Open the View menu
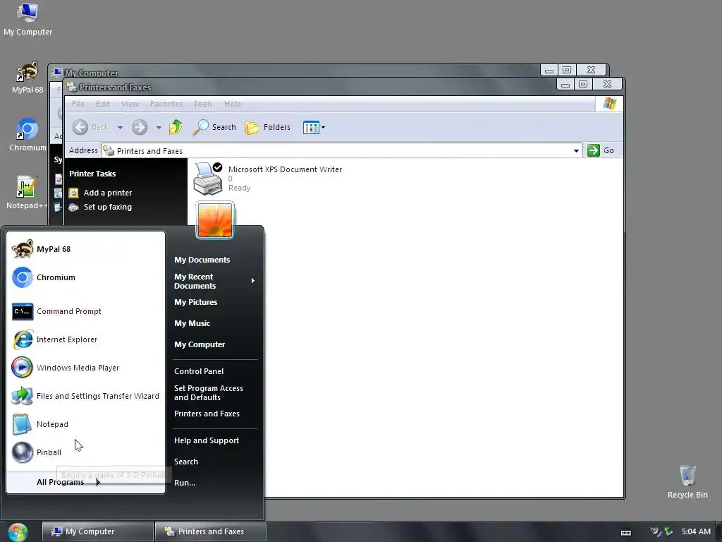 point(130,104)
